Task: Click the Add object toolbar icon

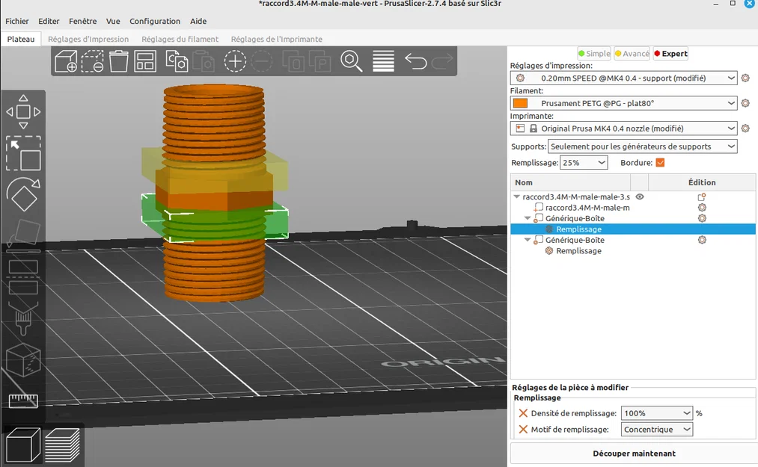Action: 66,61
